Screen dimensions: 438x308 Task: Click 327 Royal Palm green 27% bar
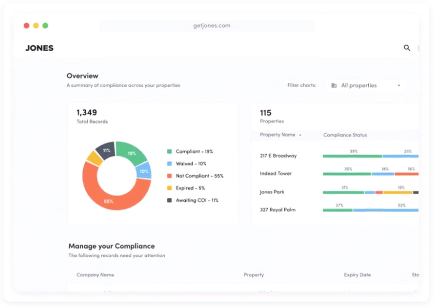click(x=338, y=210)
